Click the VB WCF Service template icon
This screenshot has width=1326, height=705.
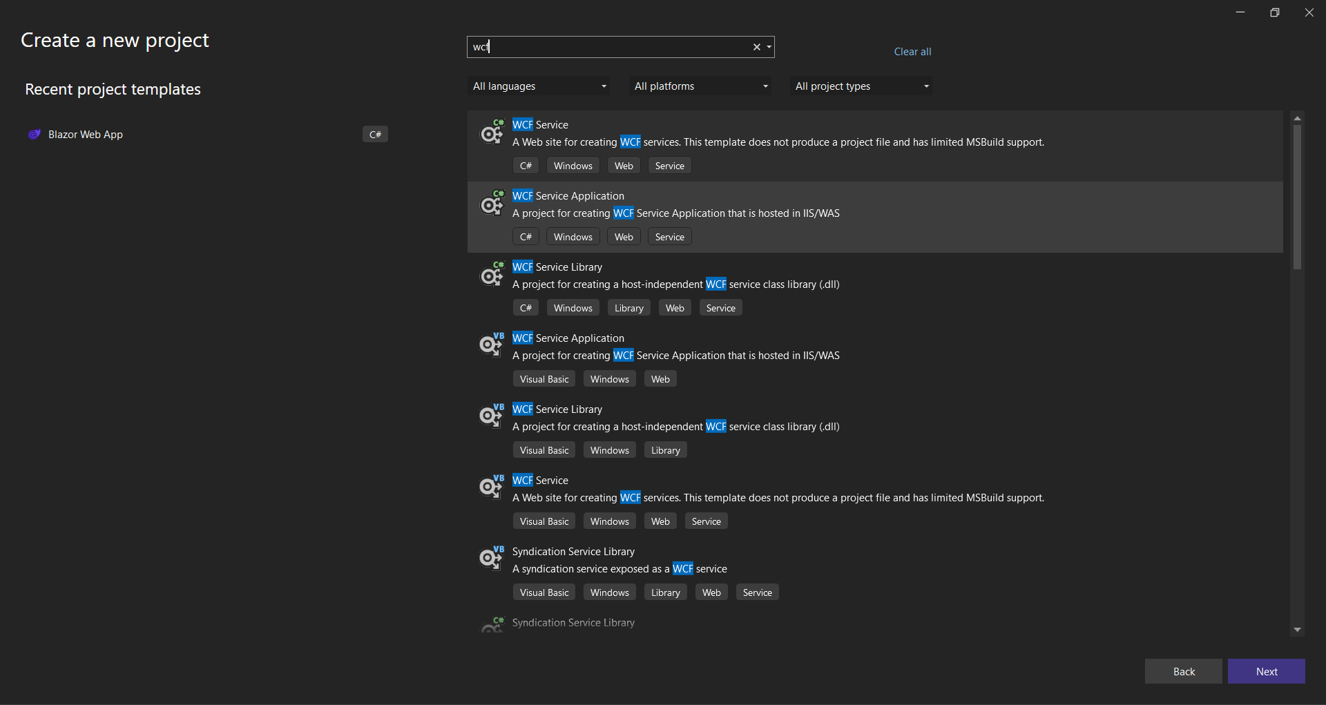tap(492, 487)
